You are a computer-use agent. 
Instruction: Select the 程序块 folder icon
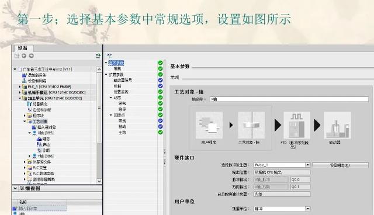tap(29, 116)
